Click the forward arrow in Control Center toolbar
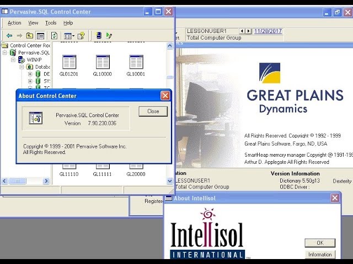Viewport: 353px width, 264px height. pos(20,35)
